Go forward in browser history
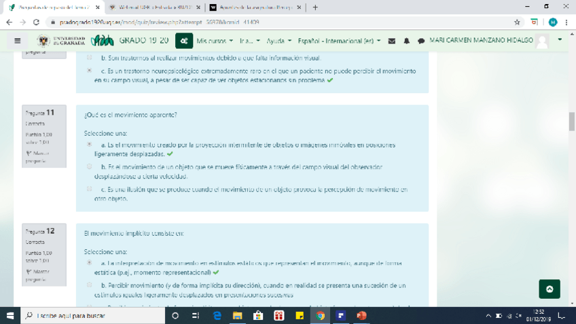 [x=23, y=22]
